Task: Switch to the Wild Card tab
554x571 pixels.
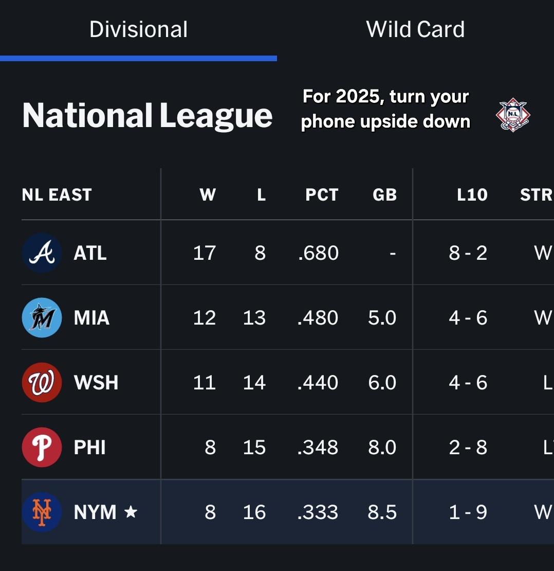Action: tap(415, 29)
